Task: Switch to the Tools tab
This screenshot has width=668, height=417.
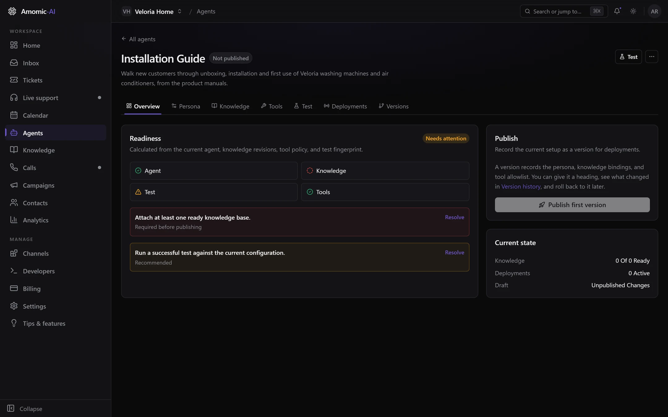Action: tap(272, 106)
